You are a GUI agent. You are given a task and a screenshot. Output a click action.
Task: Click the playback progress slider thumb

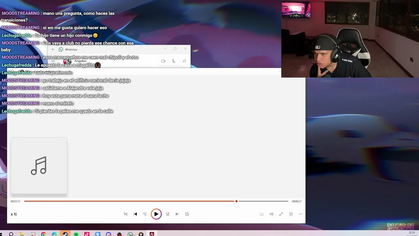tap(236, 201)
